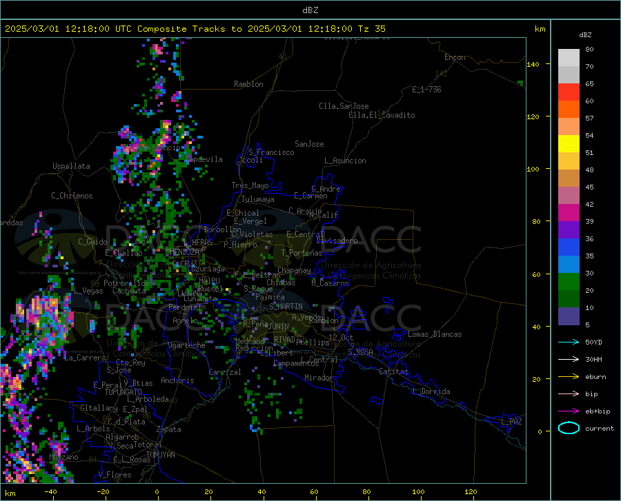Click the Carrizal label
This screenshot has width=621, height=501.
tap(224, 372)
